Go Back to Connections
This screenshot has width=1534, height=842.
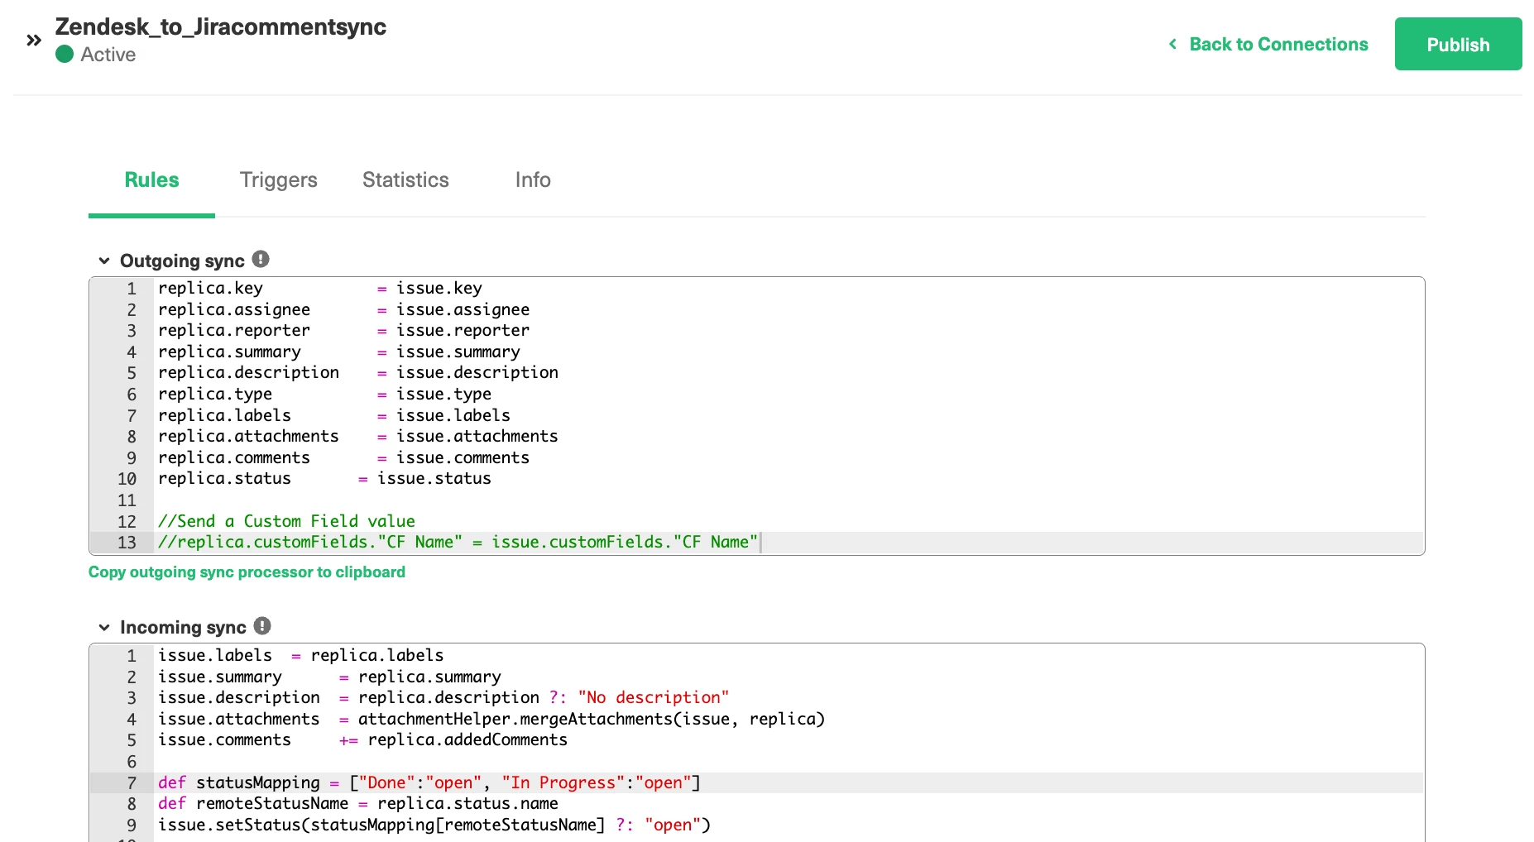pos(1278,44)
